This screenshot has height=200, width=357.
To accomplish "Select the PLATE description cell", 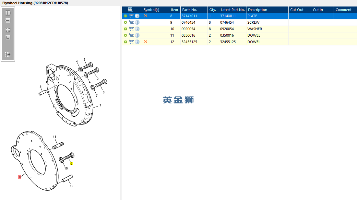I will (267, 16).
